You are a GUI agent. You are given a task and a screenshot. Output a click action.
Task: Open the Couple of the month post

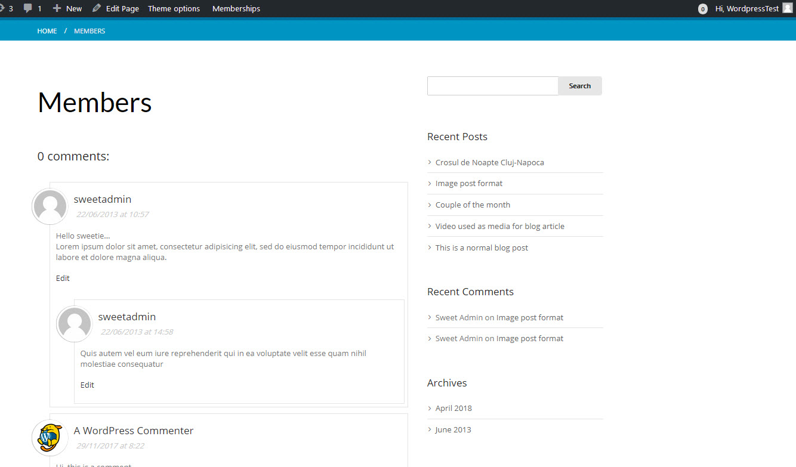(x=473, y=205)
